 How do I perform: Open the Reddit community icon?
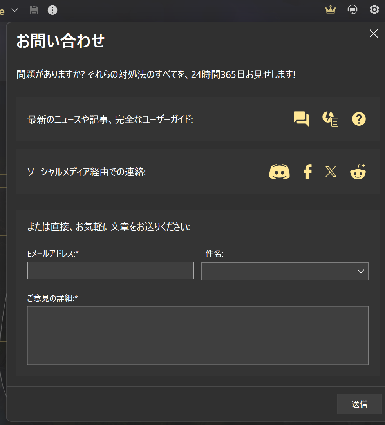[358, 172]
